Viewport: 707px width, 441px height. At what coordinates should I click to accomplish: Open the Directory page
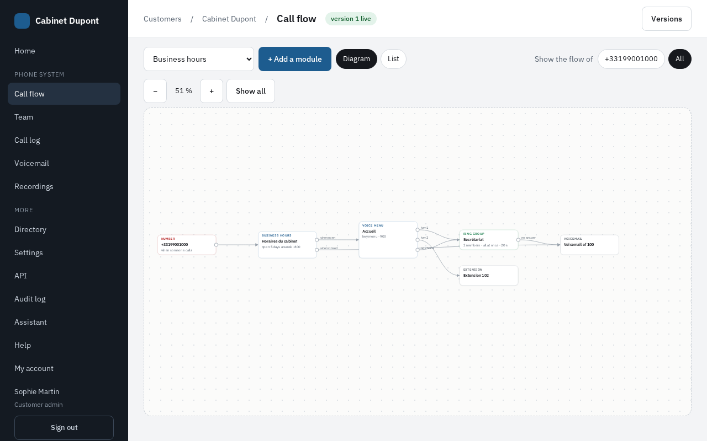(64, 229)
